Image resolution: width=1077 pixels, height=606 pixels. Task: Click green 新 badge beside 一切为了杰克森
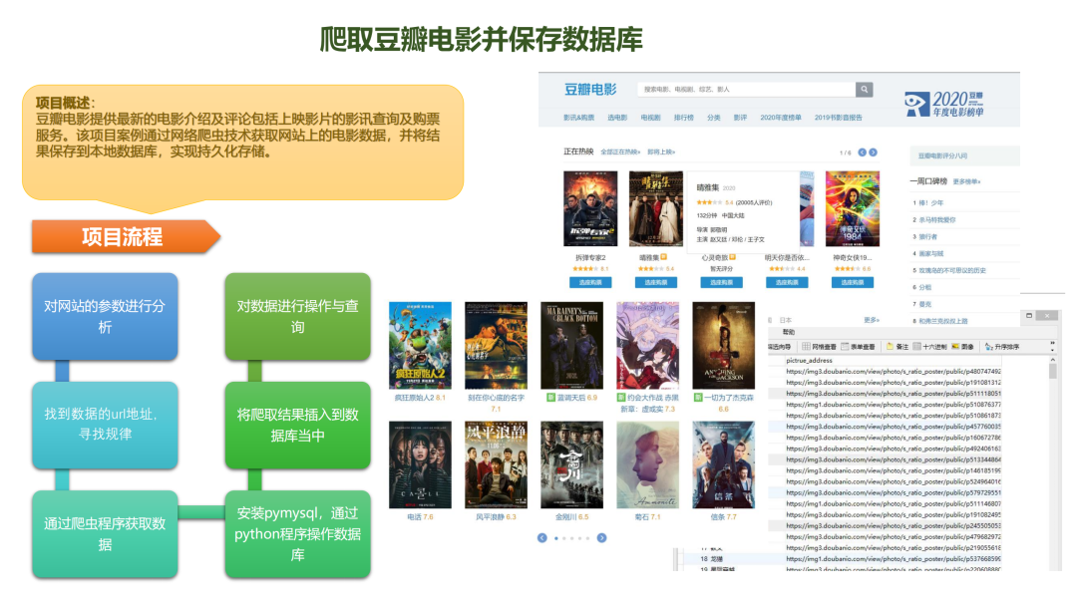point(698,398)
